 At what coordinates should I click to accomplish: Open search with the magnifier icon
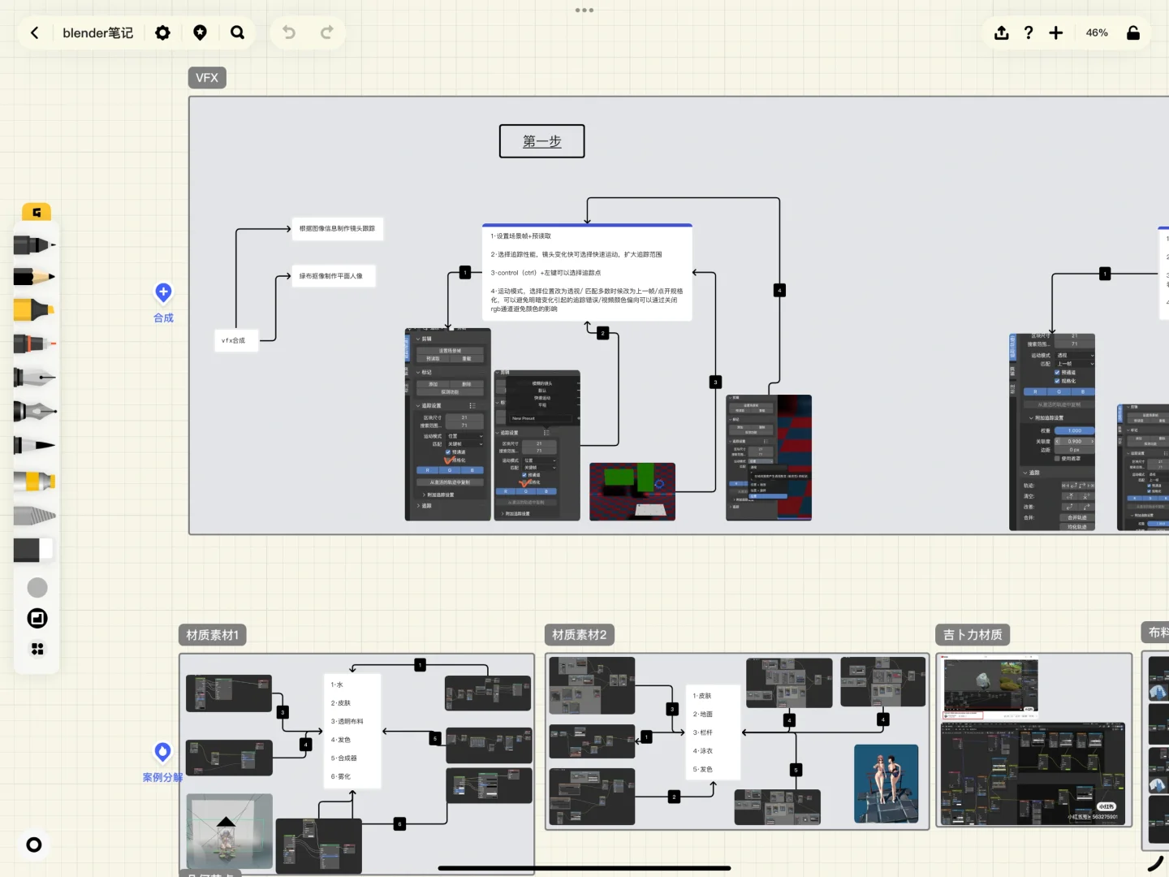point(237,32)
